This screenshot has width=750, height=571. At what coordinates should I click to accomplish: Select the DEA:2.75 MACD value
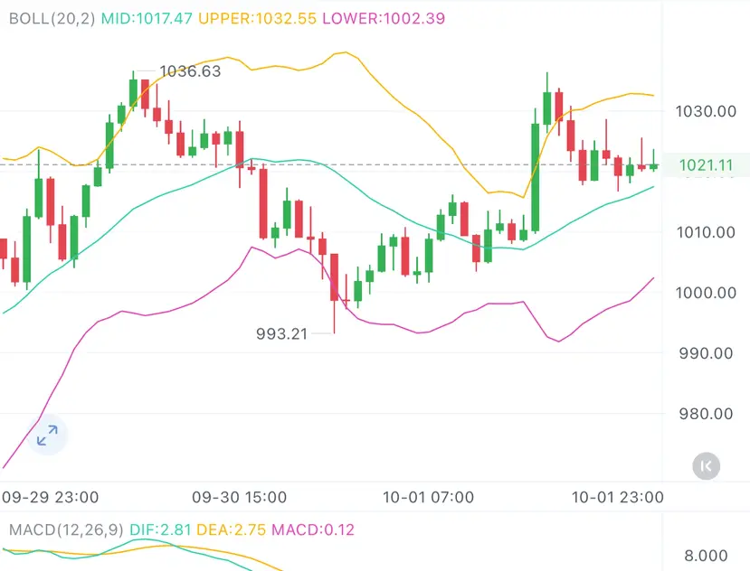point(231,530)
